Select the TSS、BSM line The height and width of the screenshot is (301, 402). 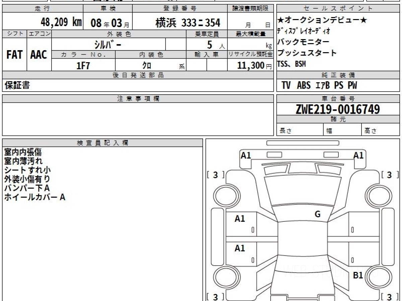tap(291, 64)
